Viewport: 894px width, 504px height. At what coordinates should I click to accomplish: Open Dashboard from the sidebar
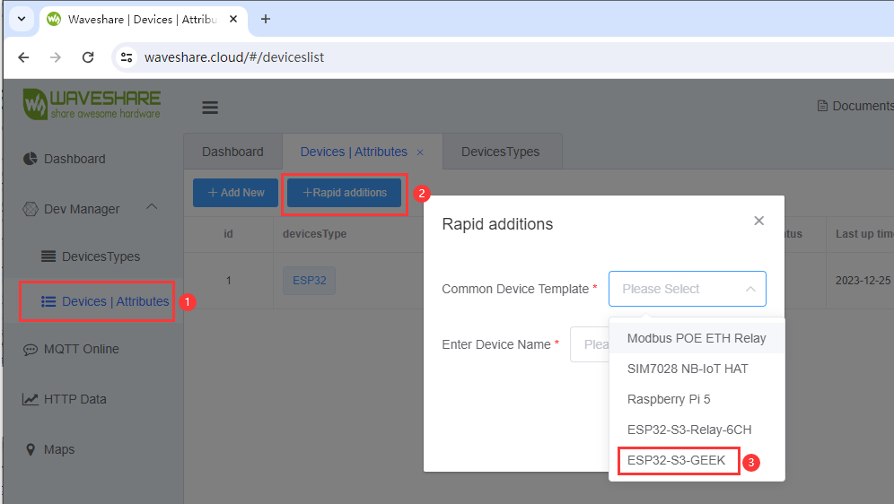pos(74,159)
